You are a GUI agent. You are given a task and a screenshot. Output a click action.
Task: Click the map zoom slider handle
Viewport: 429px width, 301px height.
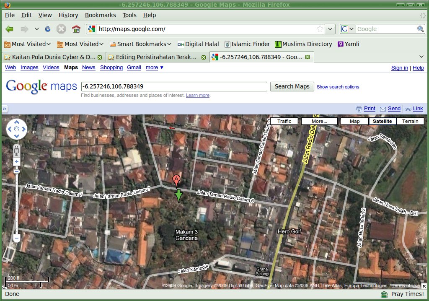click(x=17, y=172)
